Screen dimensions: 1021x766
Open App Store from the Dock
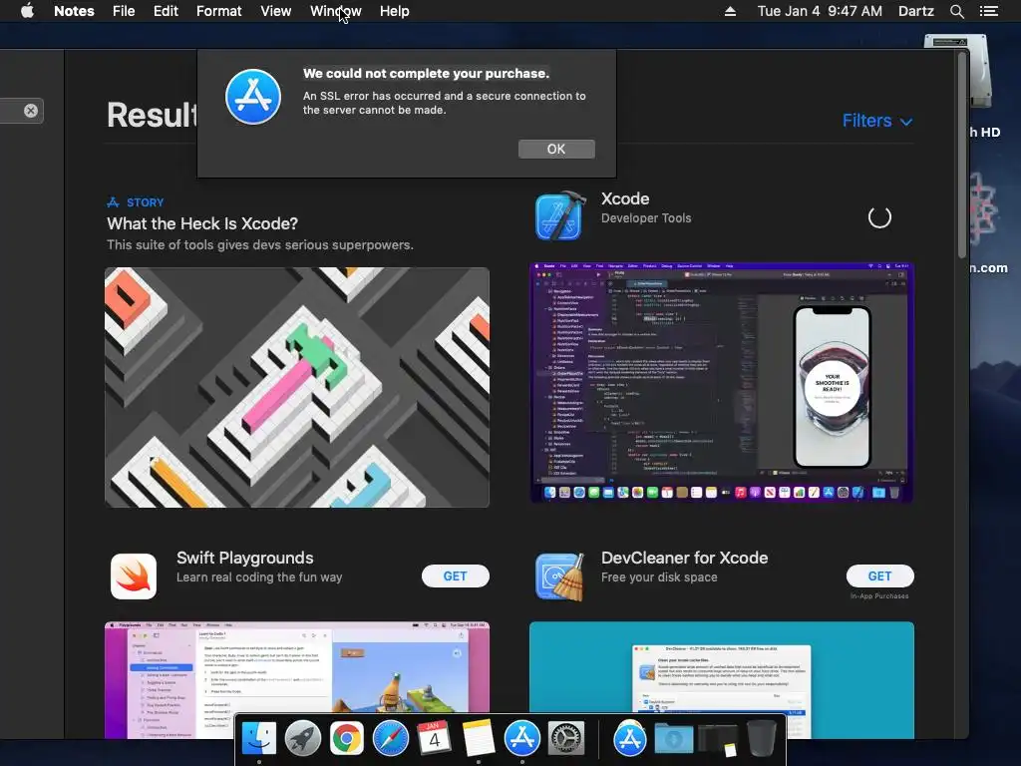[522, 738]
